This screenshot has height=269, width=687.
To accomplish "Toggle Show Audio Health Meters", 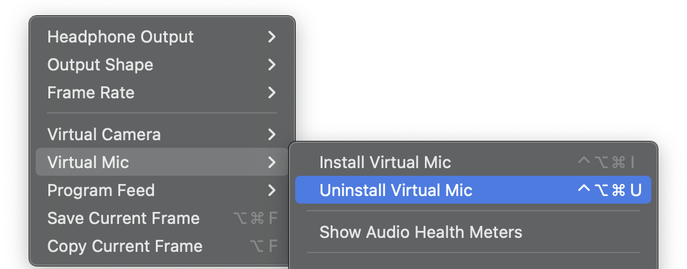I will [x=420, y=232].
